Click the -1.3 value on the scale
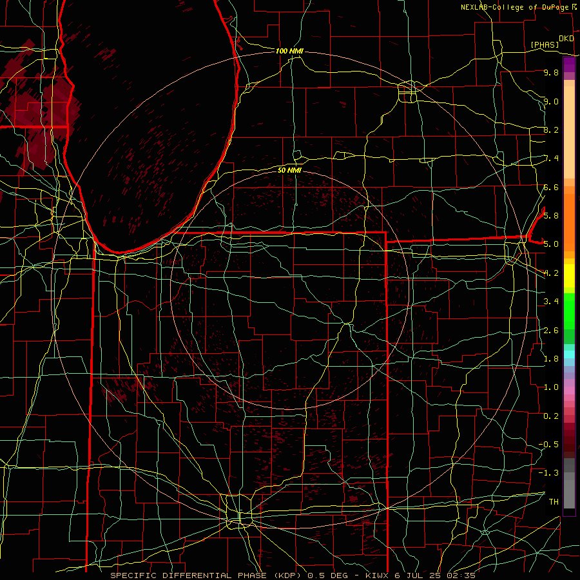Image resolution: width=580 pixels, height=580 pixels. 548,473
